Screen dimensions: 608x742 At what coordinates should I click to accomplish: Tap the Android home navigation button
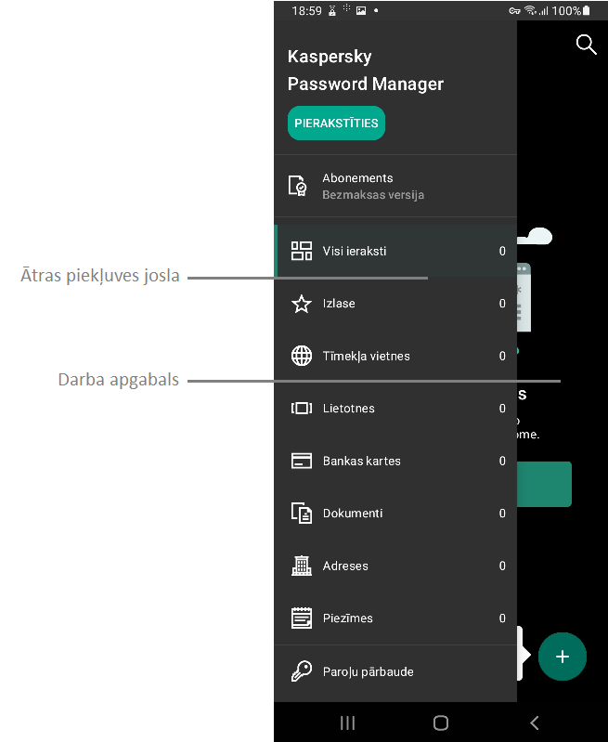tap(441, 722)
